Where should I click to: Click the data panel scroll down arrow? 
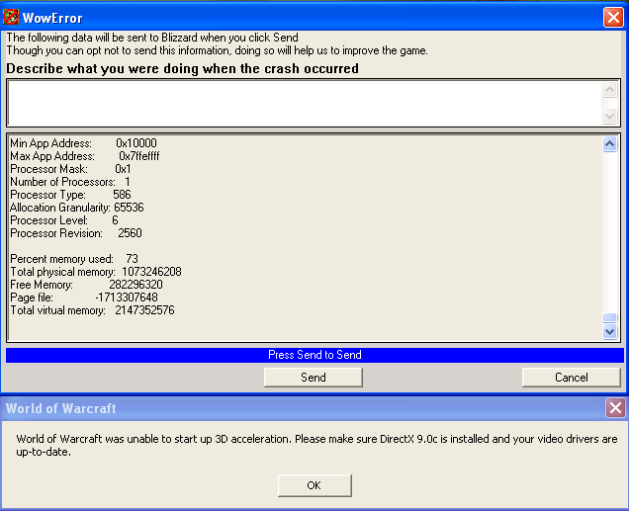(609, 331)
